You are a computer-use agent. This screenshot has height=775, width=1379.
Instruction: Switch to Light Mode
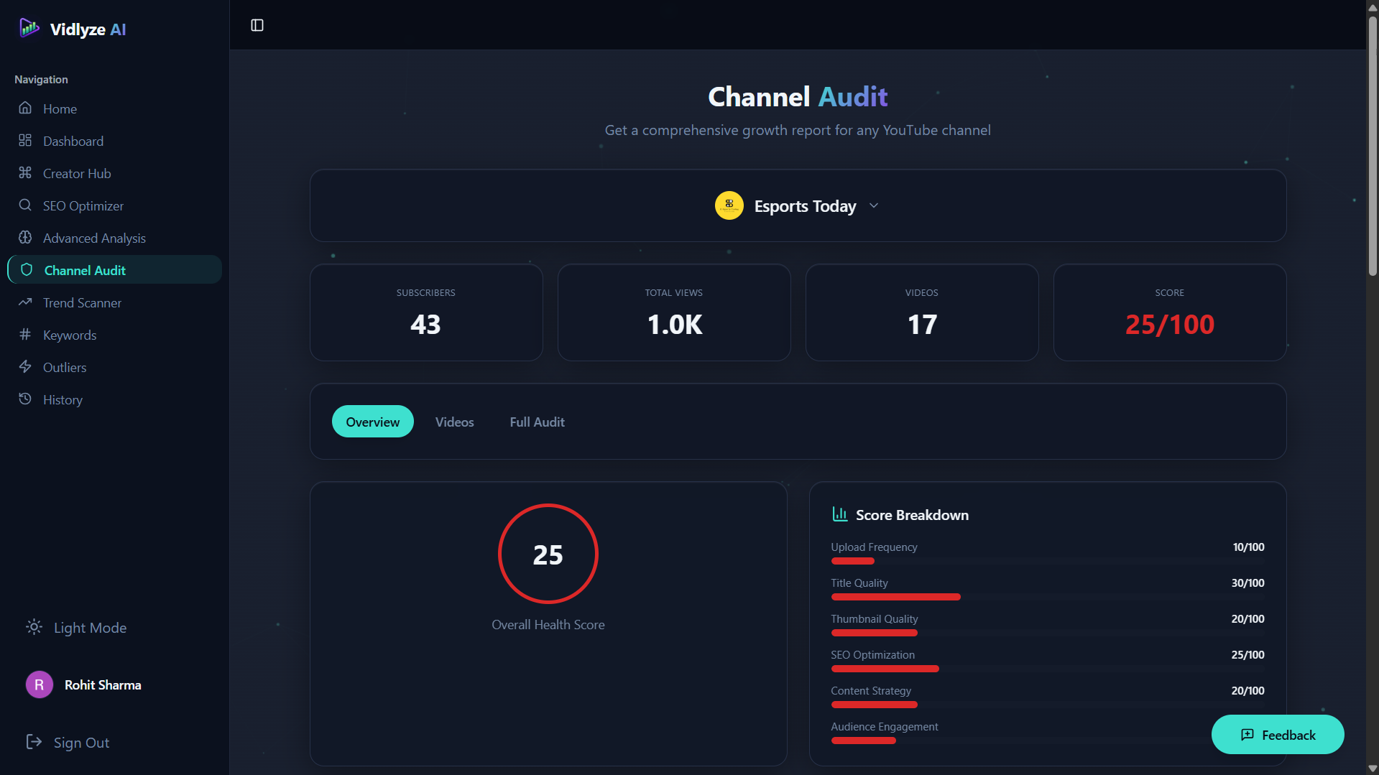coord(75,627)
